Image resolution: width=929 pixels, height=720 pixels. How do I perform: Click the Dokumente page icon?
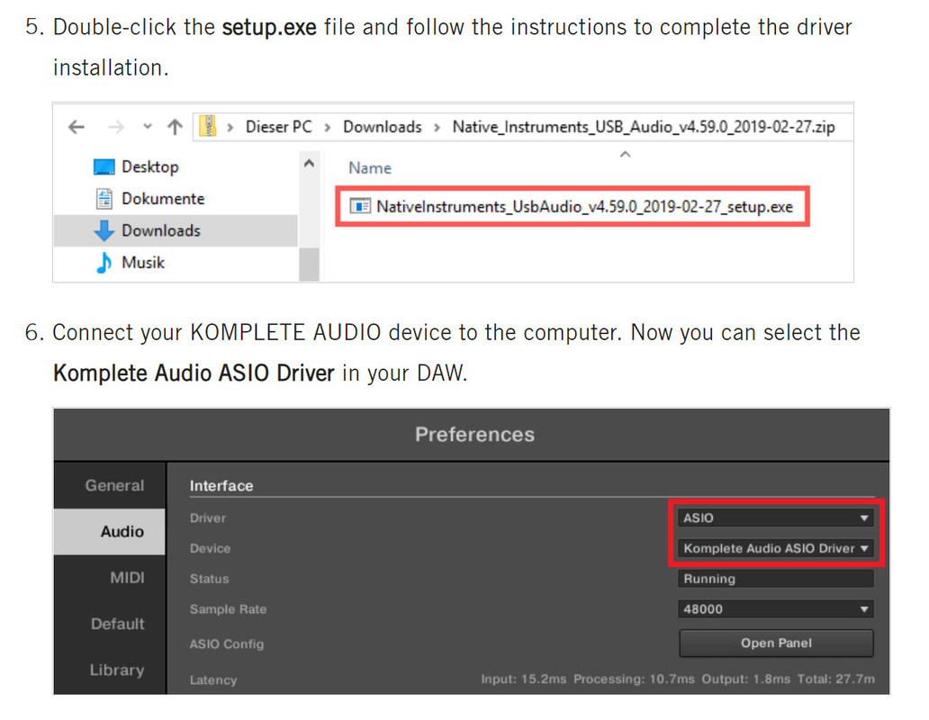click(104, 198)
